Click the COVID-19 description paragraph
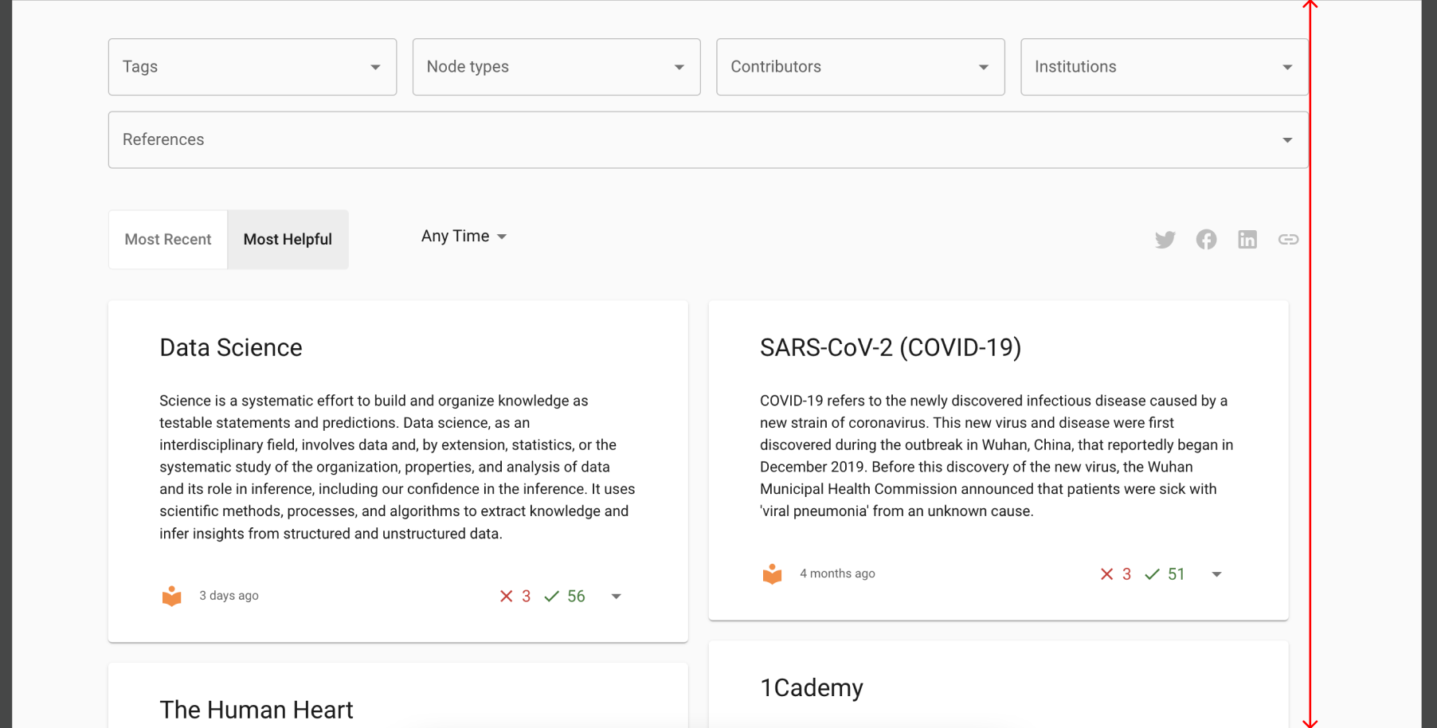 click(x=997, y=456)
